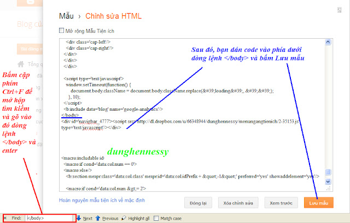Click the fullscreen icon at top right of editor
The image size is (350, 223).
(x=339, y=10)
